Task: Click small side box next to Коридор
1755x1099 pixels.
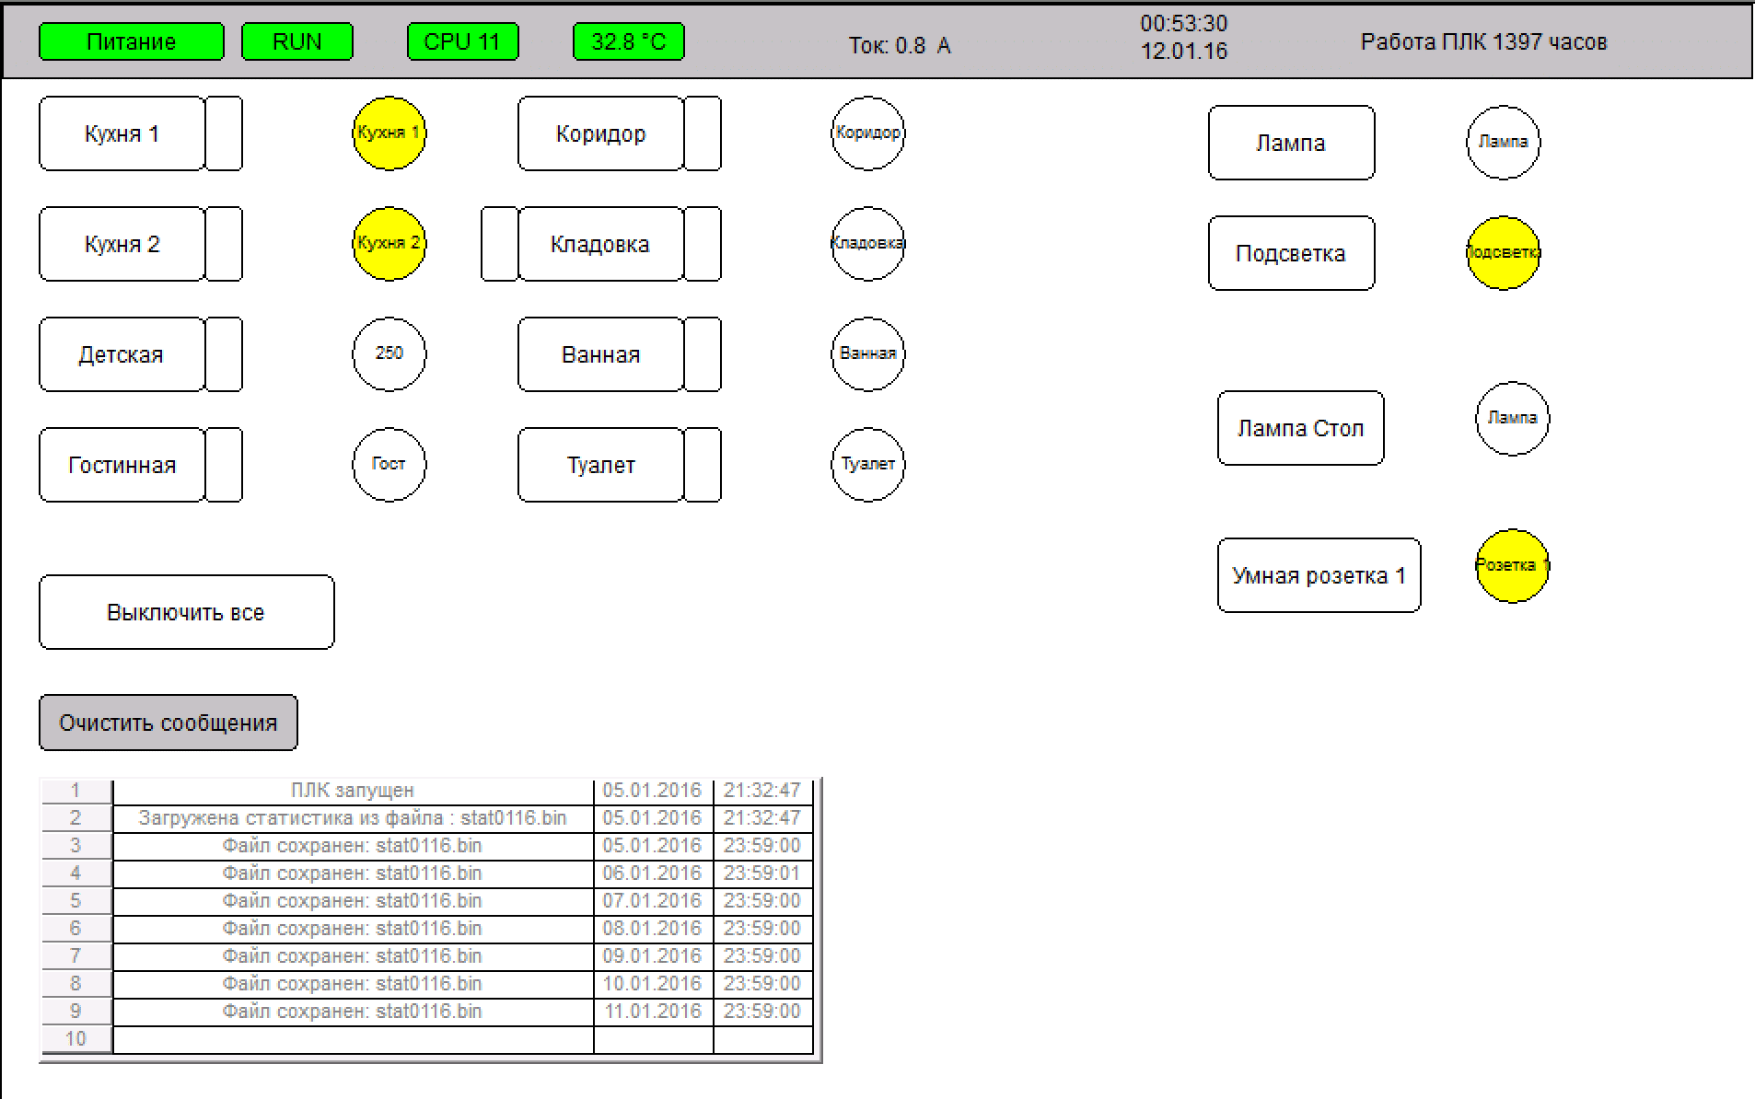Action: (703, 133)
